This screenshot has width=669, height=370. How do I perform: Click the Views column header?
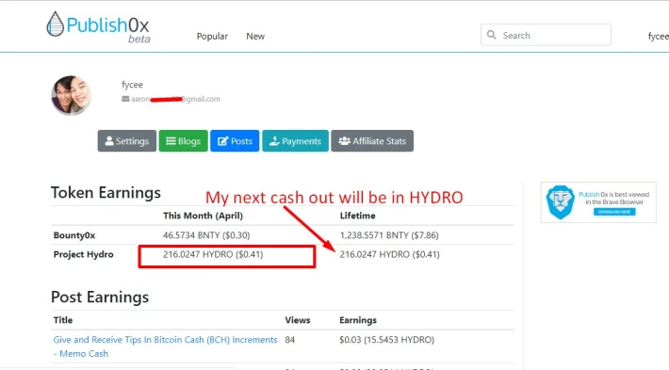tap(298, 320)
